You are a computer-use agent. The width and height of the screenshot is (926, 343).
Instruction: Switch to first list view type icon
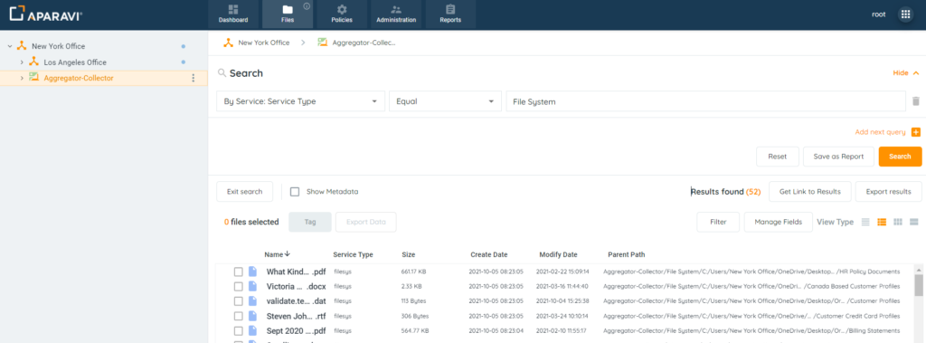tap(865, 222)
